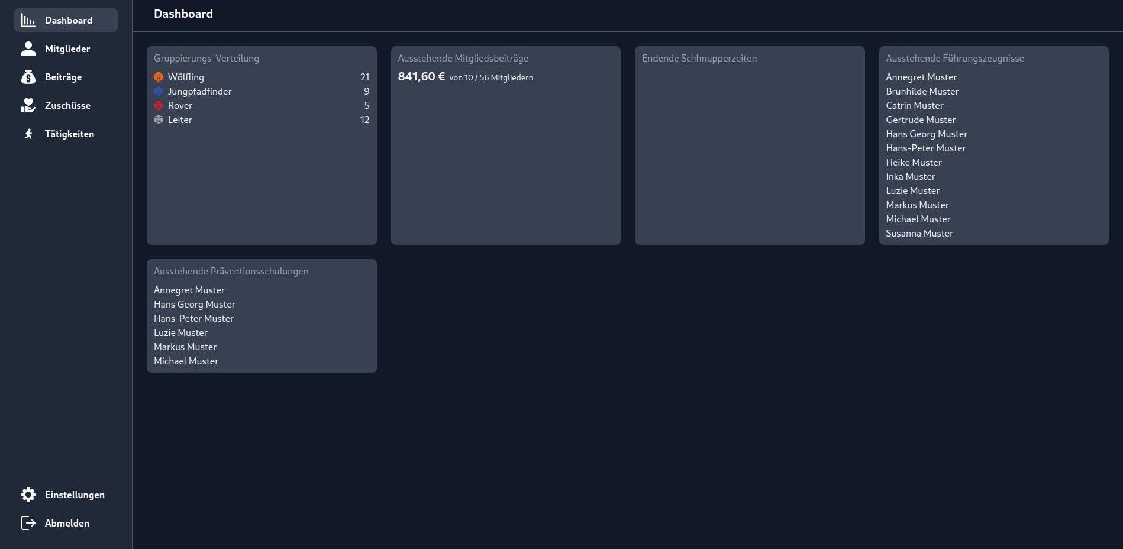Go to the Beiträge section

tap(63, 77)
